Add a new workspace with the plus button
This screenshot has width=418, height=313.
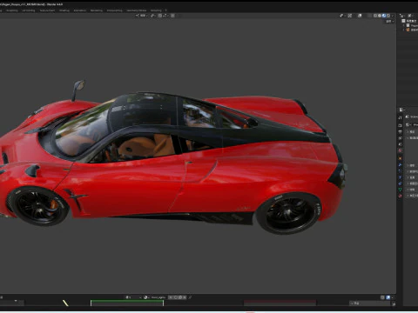(x=166, y=10)
